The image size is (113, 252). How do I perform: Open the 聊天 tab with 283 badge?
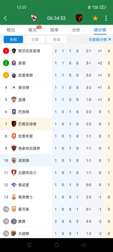click(x=33, y=30)
